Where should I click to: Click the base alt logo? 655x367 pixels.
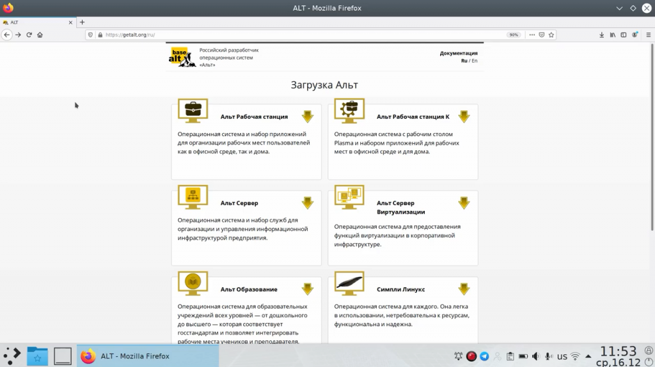(182, 57)
